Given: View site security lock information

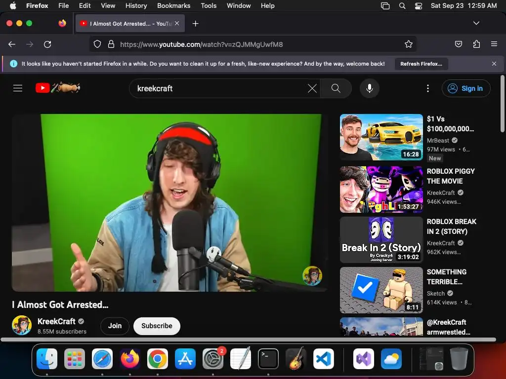Looking at the screenshot, I should [111, 44].
